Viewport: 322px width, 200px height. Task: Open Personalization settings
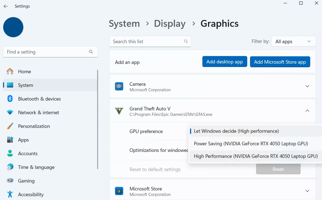point(34,126)
